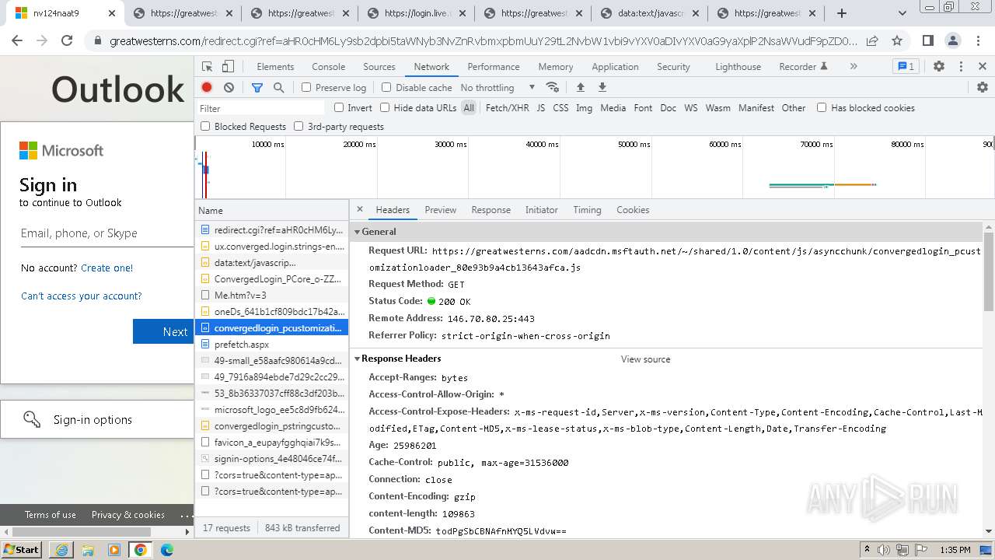The width and height of the screenshot is (995, 560).
Task: Select the prefetch.aspx request
Action: (x=271, y=344)
